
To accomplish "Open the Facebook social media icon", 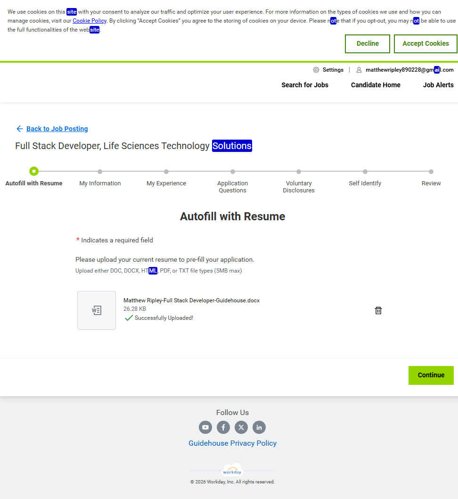I will (223, 427).
